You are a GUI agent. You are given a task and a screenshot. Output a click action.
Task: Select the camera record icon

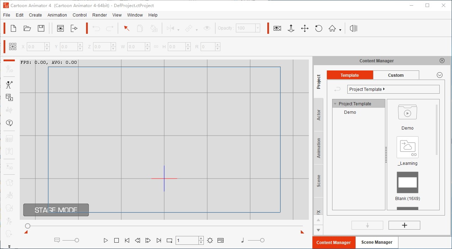coord(277,29)
